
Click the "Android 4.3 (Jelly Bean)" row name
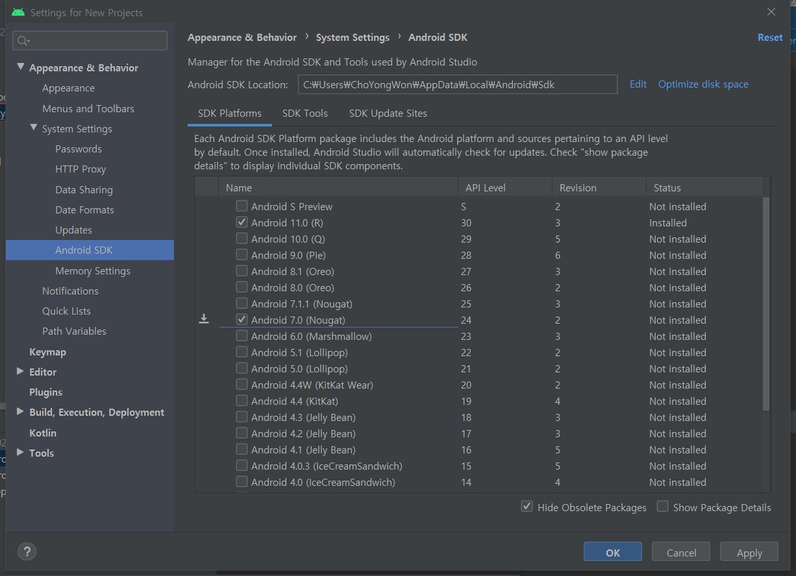coord(303,417)
